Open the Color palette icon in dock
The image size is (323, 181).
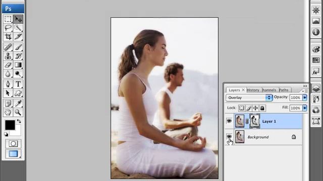(x=316, y=49)
